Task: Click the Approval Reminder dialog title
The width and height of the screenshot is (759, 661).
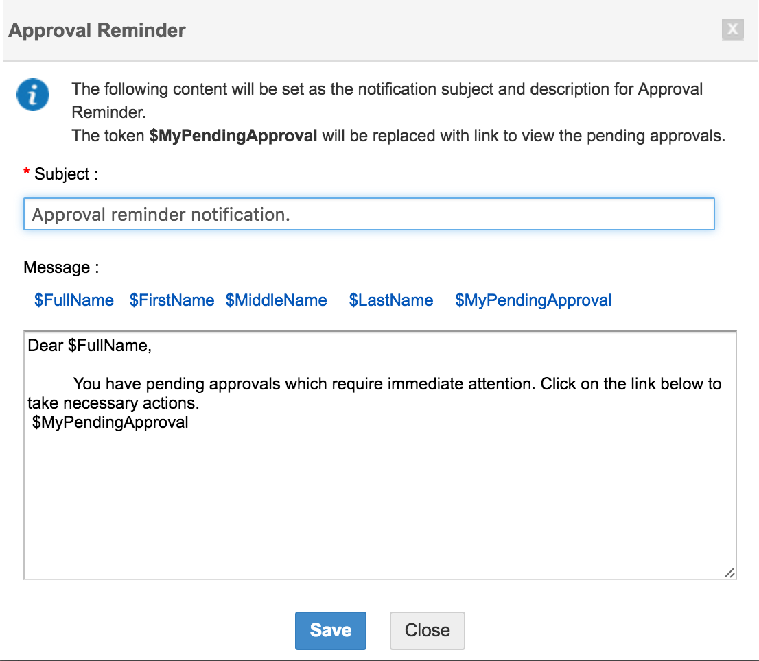Action: tap(97, 31)
